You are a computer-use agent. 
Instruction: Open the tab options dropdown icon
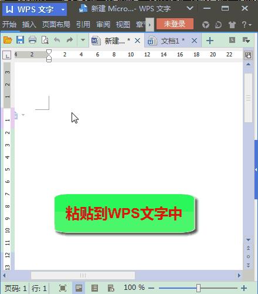click(x=246, y=40)
